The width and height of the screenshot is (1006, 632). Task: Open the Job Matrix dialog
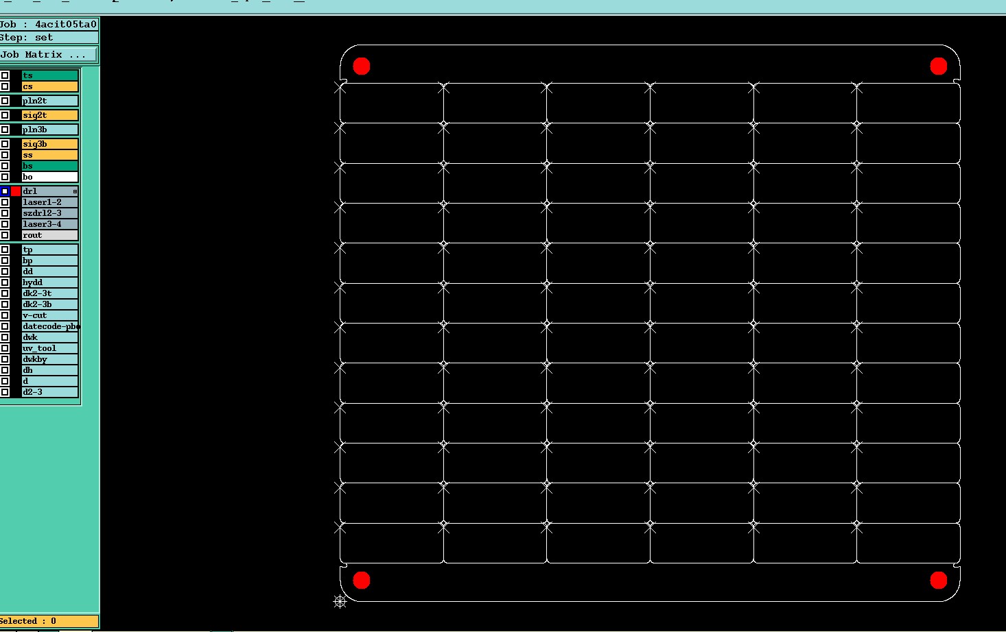click(x=49, y=55)
